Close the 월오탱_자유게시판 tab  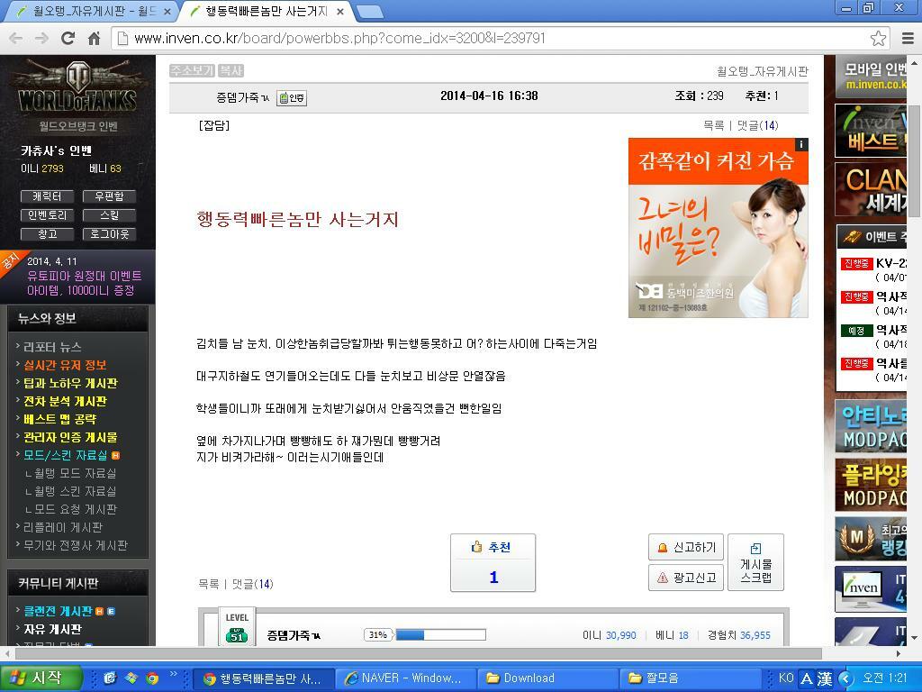pyautogui.click(x=167, y=11)
